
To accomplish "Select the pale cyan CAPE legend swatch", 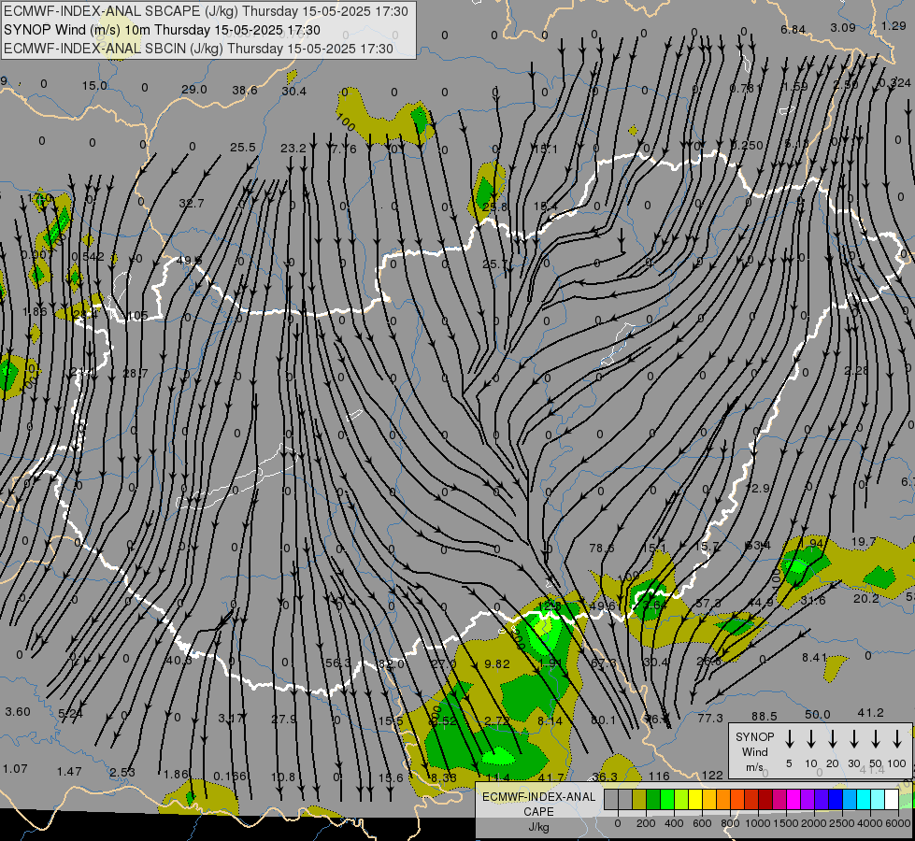I will pos(877,799).
